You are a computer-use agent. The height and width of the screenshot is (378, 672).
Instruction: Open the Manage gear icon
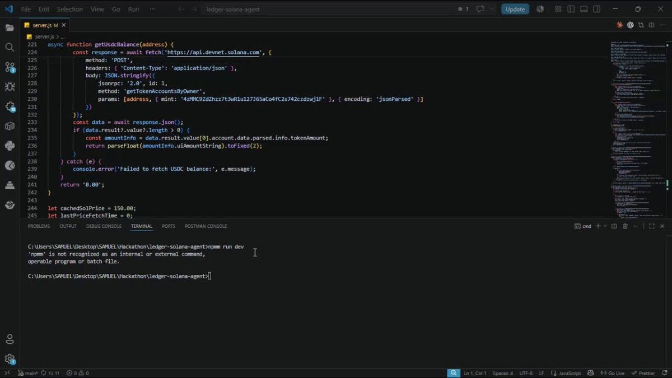(10, 359)
